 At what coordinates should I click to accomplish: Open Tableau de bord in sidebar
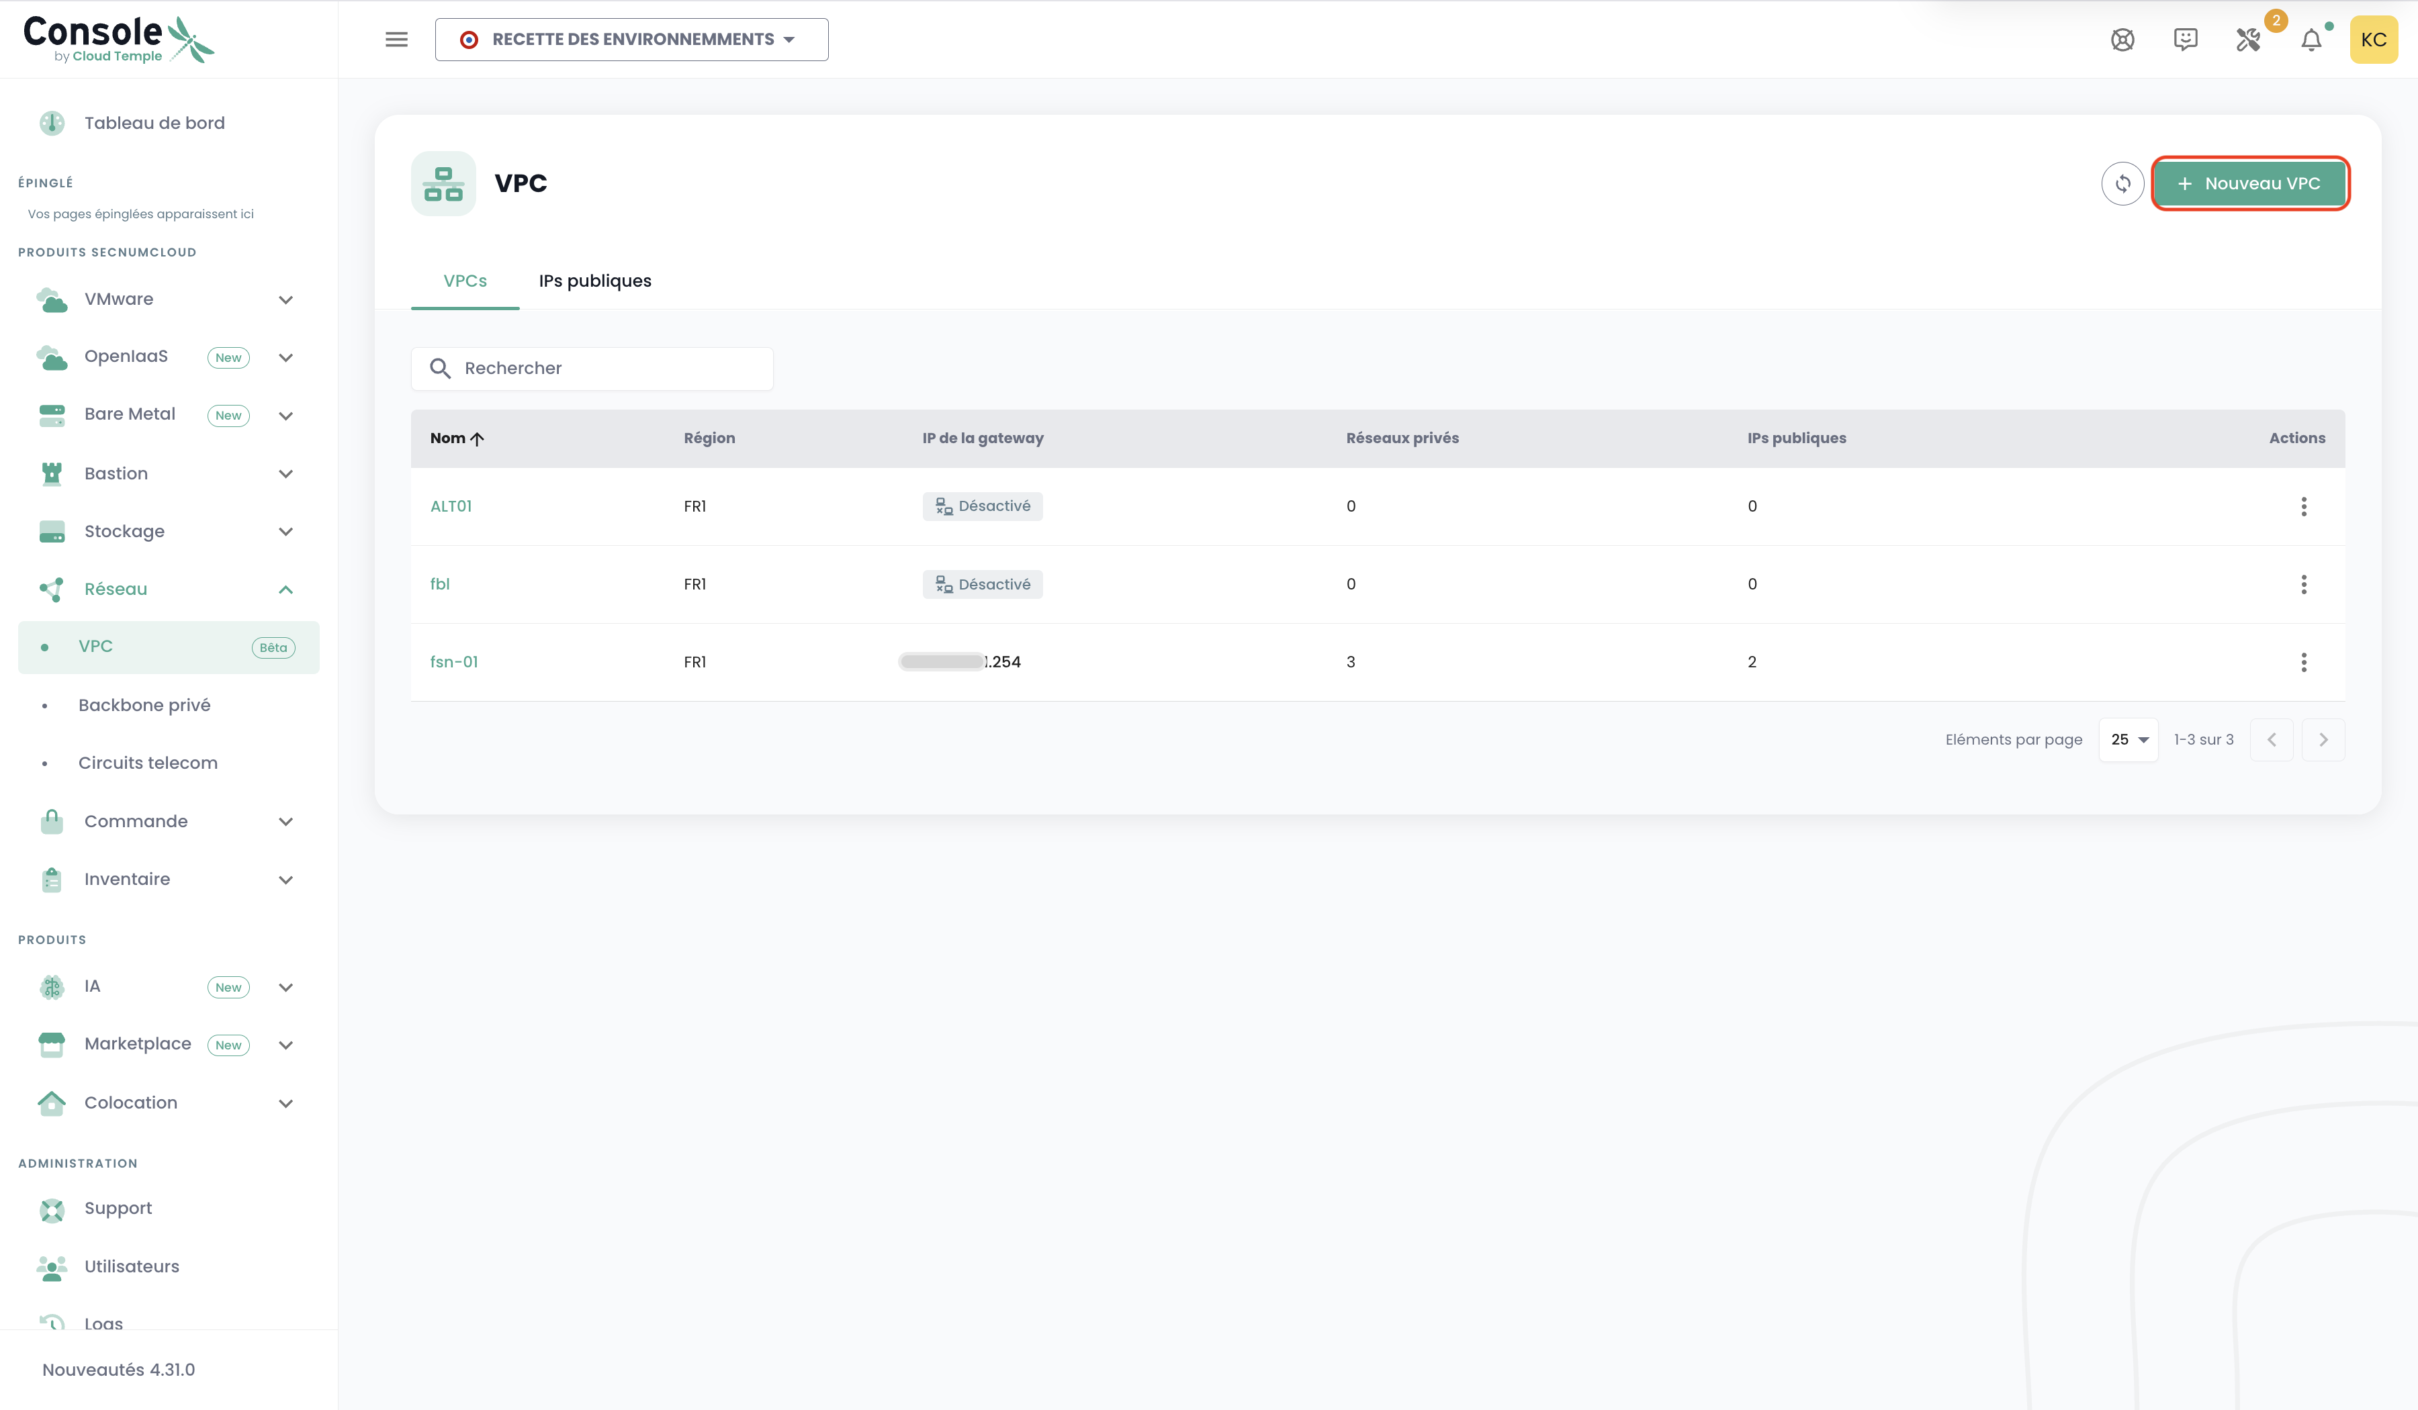pyautogui.click(x=154, y=123)
